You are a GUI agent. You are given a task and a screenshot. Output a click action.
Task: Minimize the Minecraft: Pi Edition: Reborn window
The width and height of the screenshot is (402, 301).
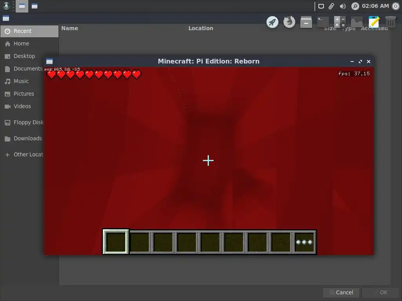pyautogui.click(x=352, y=62)
